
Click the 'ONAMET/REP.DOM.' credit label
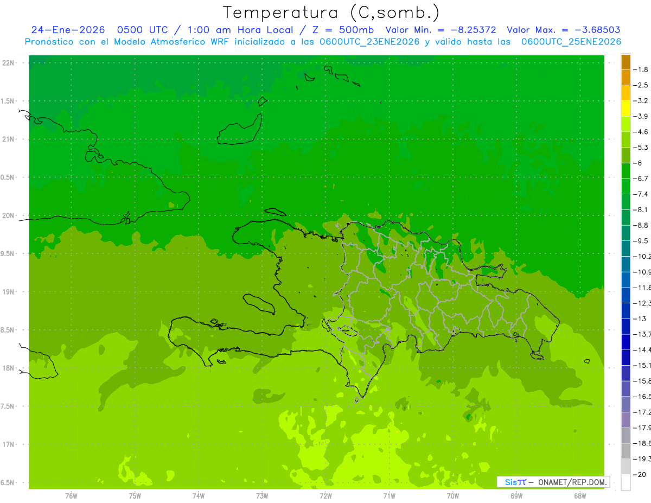(x=572, y=482)
